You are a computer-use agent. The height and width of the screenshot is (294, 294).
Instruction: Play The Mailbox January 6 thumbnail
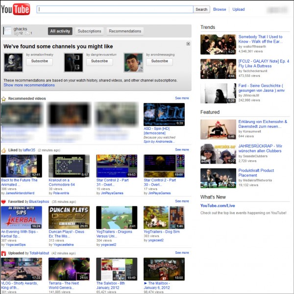tap(164, 269)
